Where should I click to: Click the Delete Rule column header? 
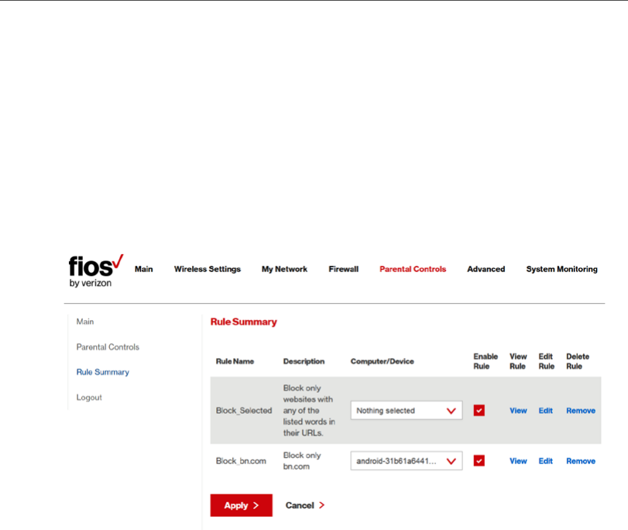pos(578,361)
